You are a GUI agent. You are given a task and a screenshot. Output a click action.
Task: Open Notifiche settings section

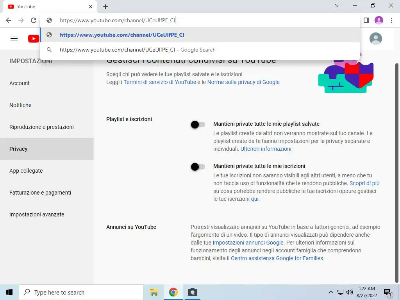tap(47, 105)
